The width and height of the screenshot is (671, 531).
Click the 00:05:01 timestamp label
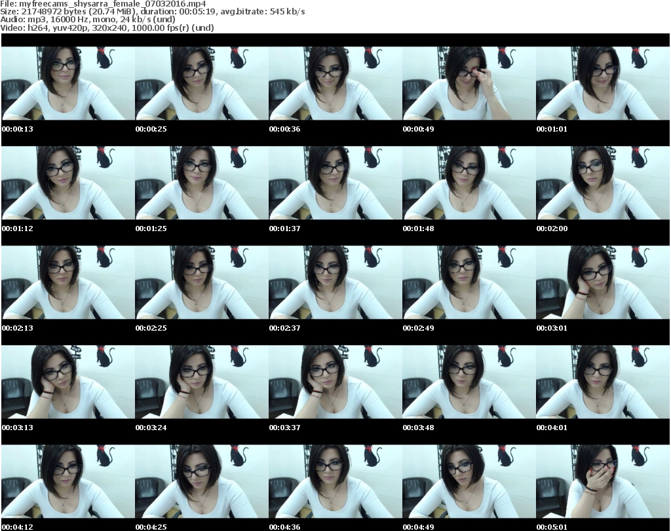(552, 527)
